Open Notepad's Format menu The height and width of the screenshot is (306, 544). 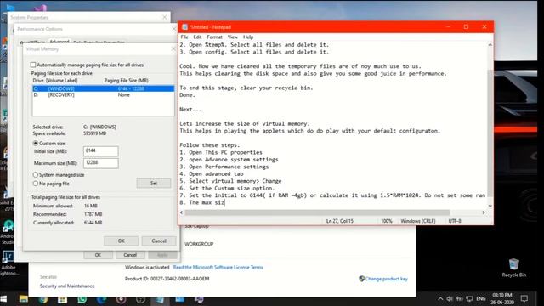[x=214, y=37]
